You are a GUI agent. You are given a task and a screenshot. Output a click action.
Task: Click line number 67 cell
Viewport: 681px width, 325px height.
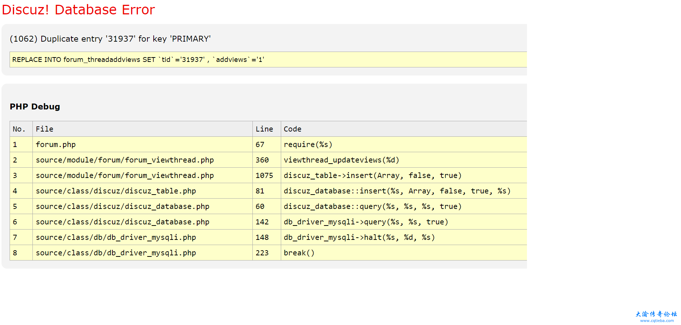pos(267,144)
